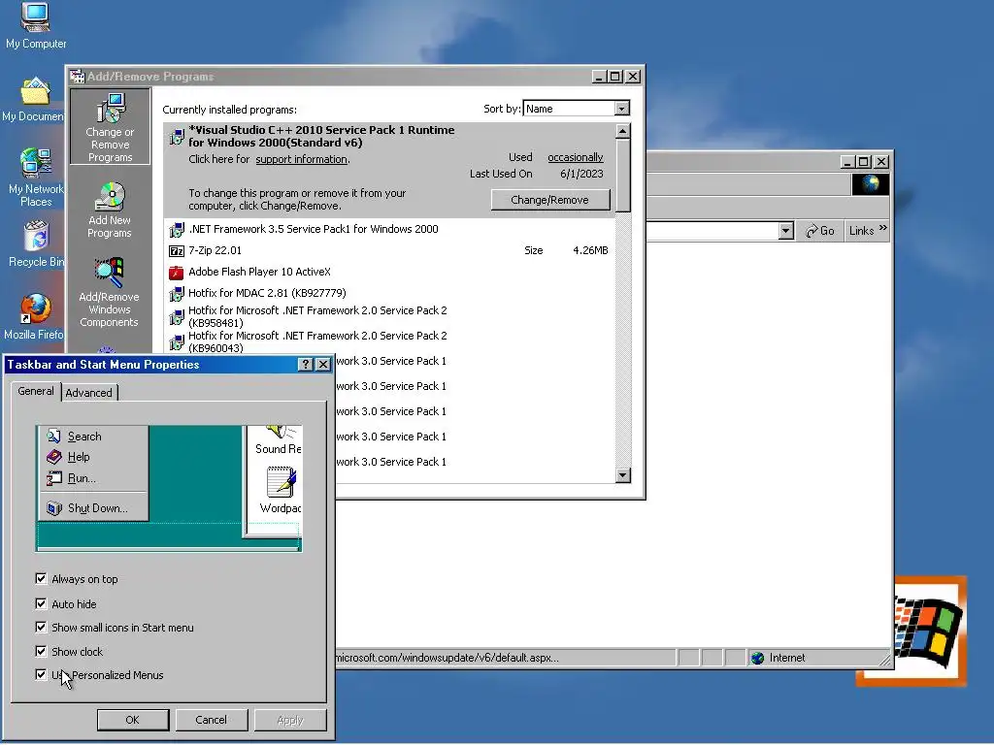Select the 7-Zip 22.01 list entry
994x745 pixels.
coord(388,251)
